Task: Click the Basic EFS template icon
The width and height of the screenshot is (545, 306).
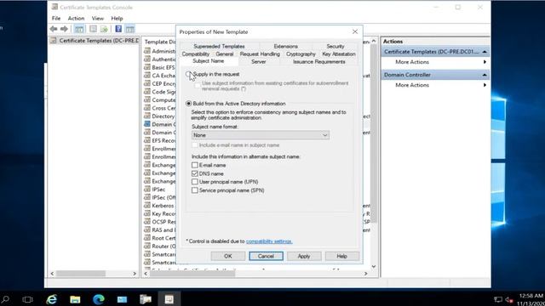Action: (147, 67)
